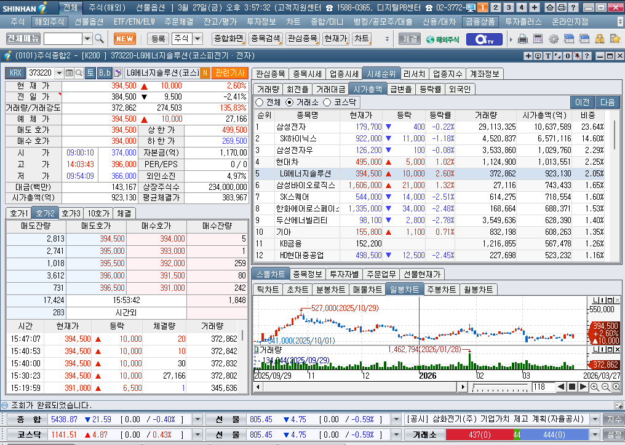Toggle the 체결 button in the toolbar
The height and width of the screenshot is (445, 625).
pyautogui.click(x=410, y=39)
